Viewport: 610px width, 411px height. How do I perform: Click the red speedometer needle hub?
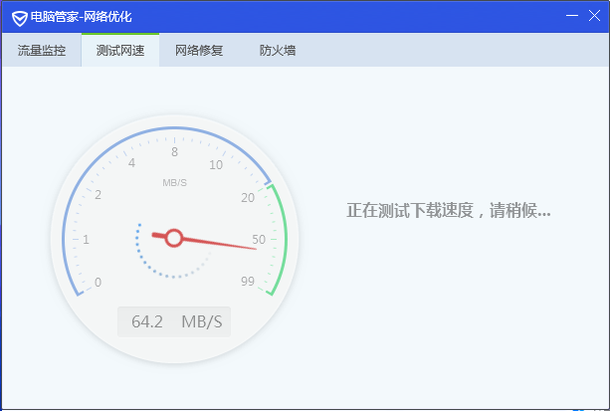pyautogui.click(x=174, y=238)
